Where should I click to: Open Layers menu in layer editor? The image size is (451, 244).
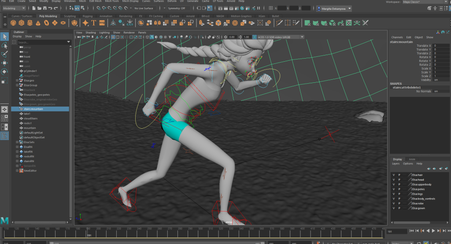click(x=396, y=164)
